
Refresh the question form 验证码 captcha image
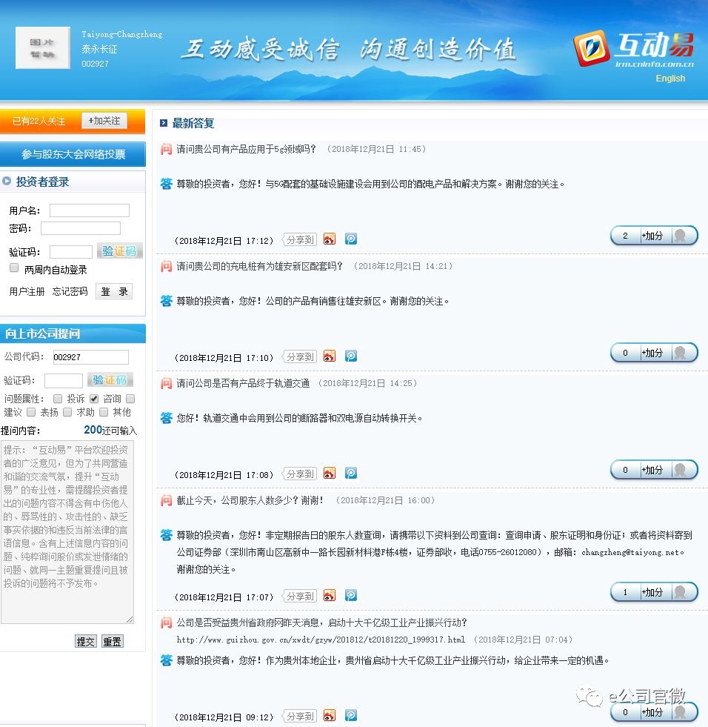(110, 380)
